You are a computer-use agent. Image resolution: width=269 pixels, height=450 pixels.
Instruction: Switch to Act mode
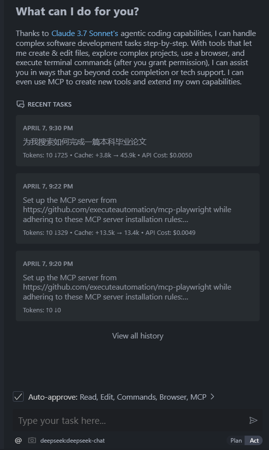(254, 441)
